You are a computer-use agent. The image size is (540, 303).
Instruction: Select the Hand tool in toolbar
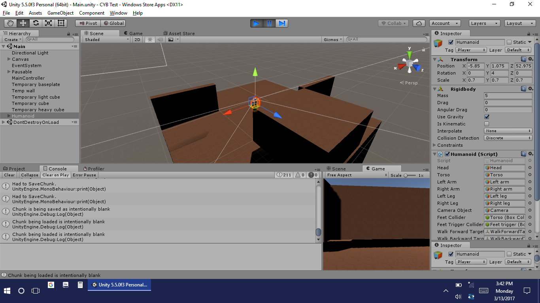click(10, 23)
